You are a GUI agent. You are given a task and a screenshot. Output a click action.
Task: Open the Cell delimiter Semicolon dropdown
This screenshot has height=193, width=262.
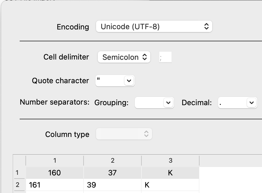(x=124, y=57)
